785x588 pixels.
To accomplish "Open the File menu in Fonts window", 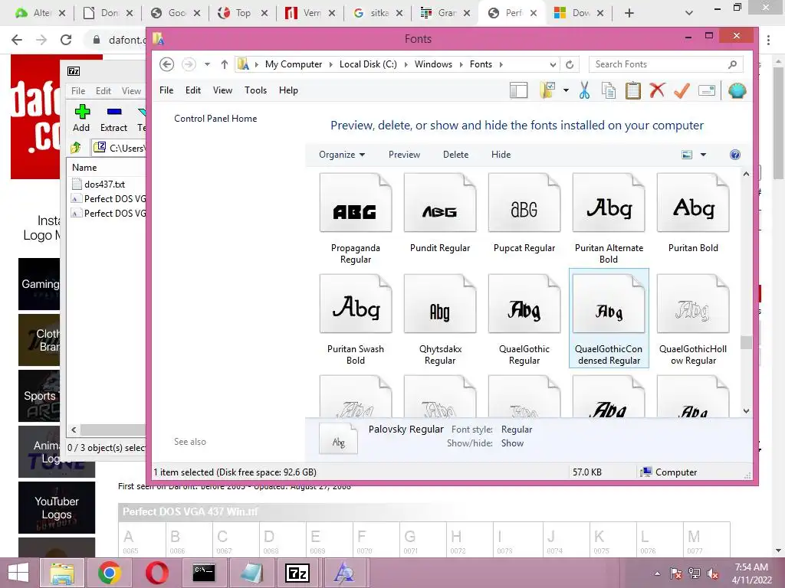I will 166,90.
